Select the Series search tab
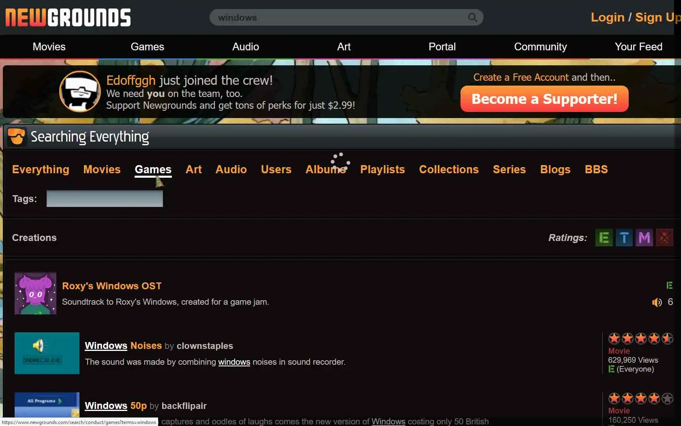This screenshot has height=426, width=681. (509, 169)
